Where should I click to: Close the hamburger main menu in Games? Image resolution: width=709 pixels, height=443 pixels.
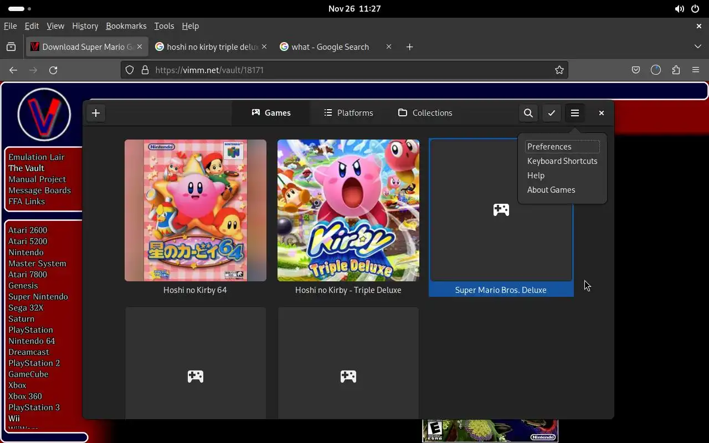click(575, 113)
